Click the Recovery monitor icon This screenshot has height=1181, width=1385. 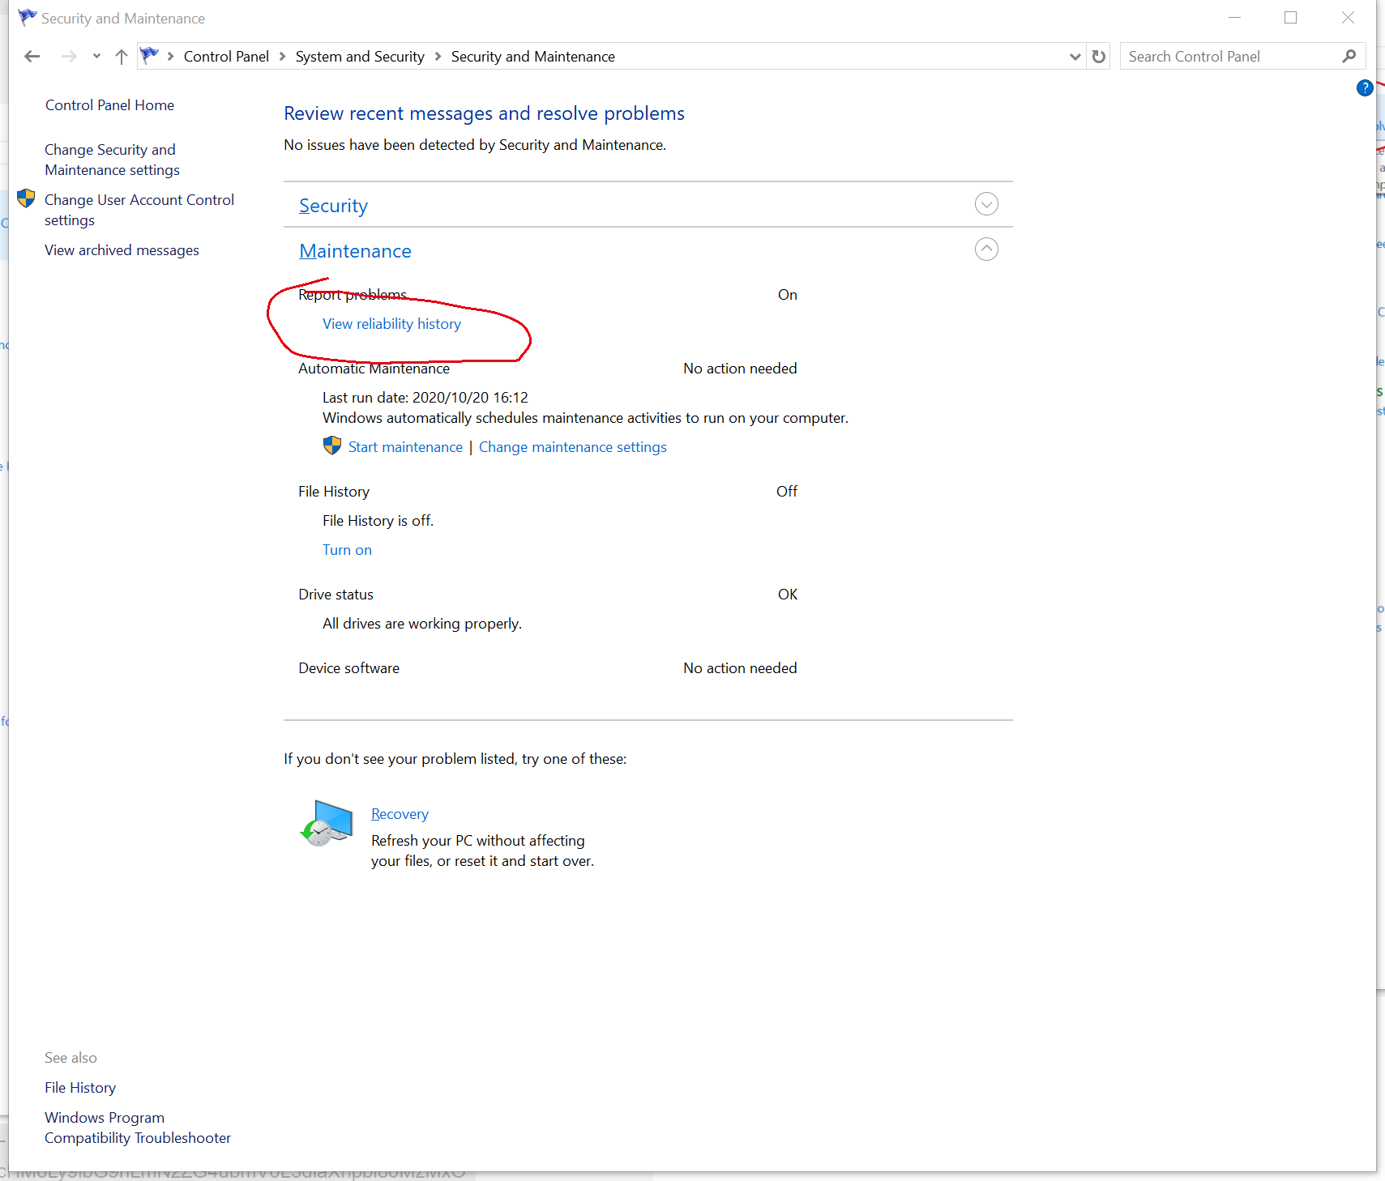[x=327, y=823]
